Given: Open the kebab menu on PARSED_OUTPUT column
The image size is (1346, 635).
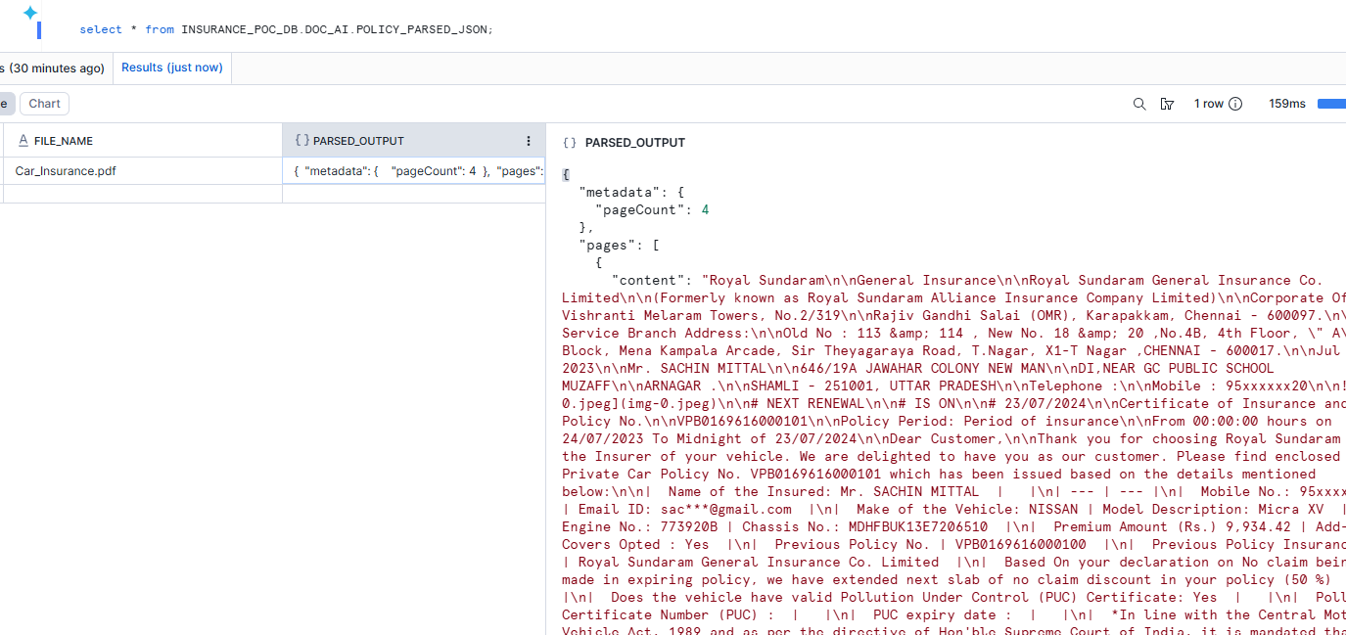Looking at the screenshot, I should pos(529,140).
